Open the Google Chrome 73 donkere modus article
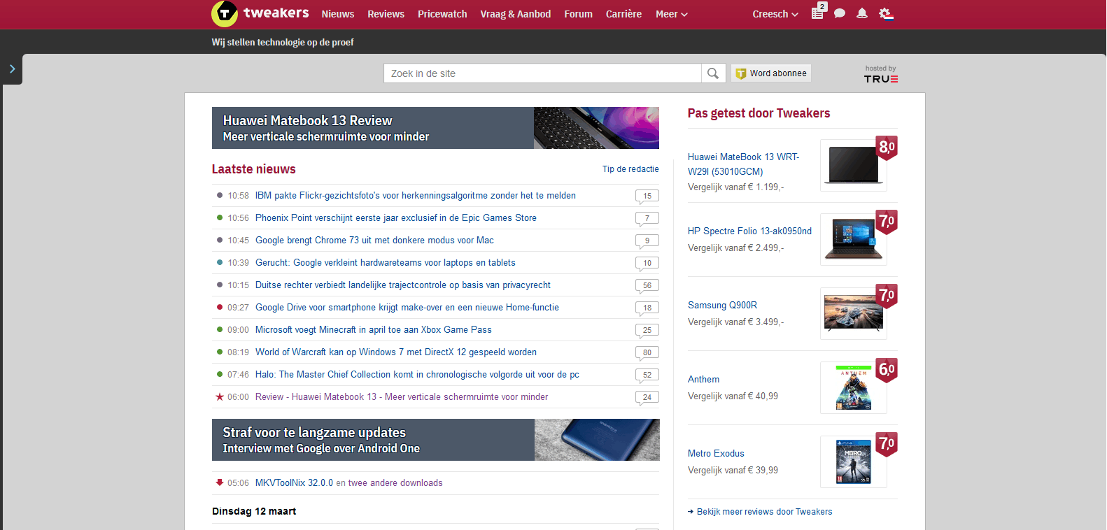1107x530 pixels. coord(374,241)
